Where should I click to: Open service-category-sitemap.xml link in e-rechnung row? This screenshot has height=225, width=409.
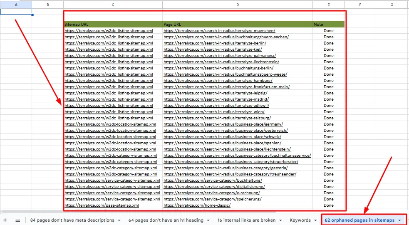coord(112,193)
